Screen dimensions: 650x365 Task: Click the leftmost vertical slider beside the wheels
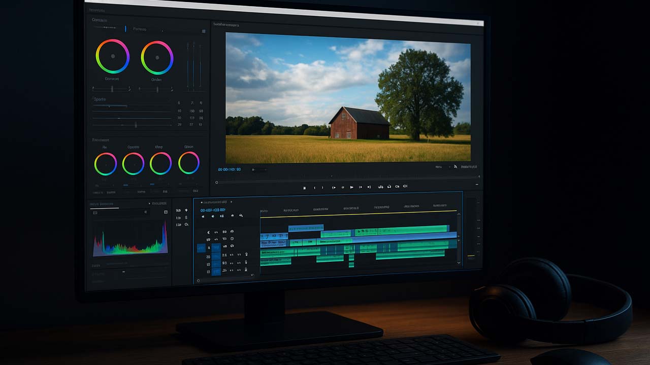(x=188, y=66)
